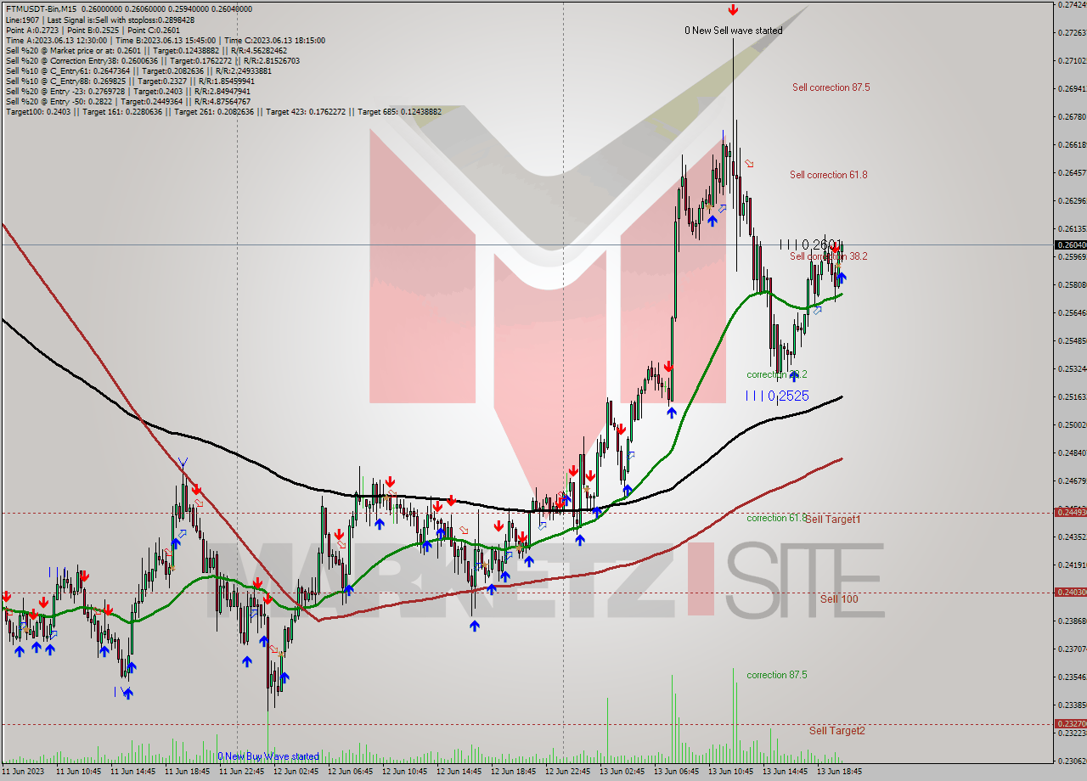Click the 0.26618 price axis value
The height and width of the screenshot is (781, 1087).
[x=1073, y=144]
